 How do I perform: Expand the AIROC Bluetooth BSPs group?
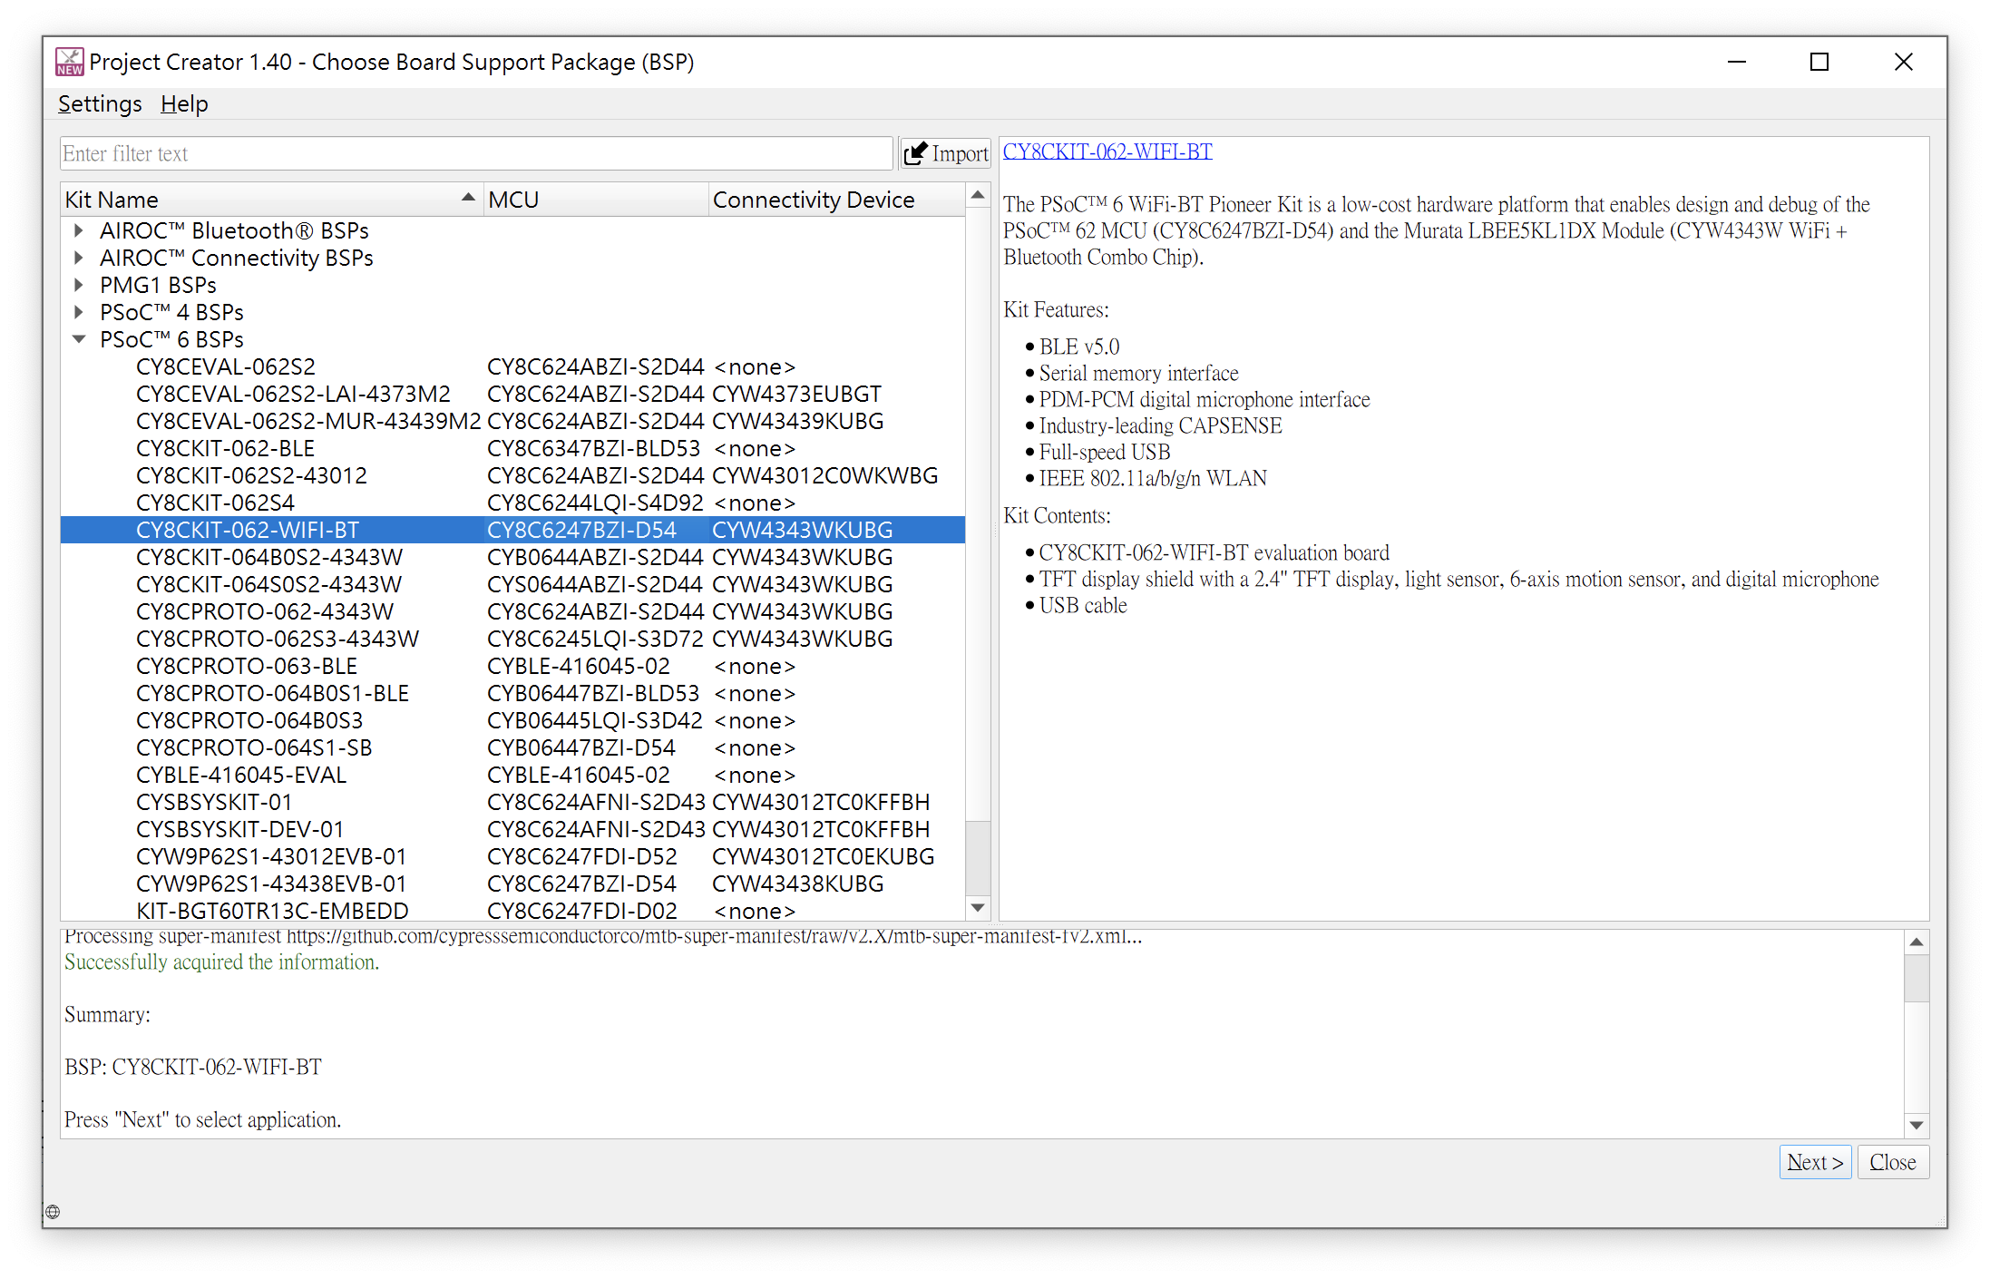[x=79, y=230]
